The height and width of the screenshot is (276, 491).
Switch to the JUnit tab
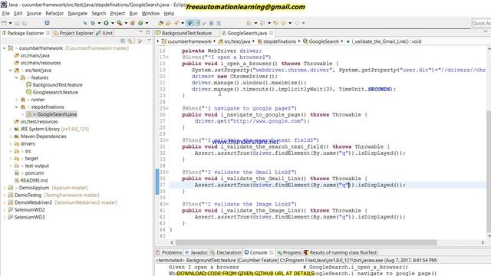(x=104, y=33)
